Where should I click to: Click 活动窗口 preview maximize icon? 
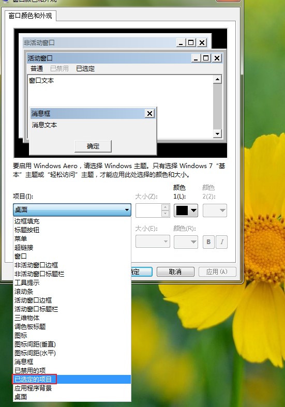point(206,58)
